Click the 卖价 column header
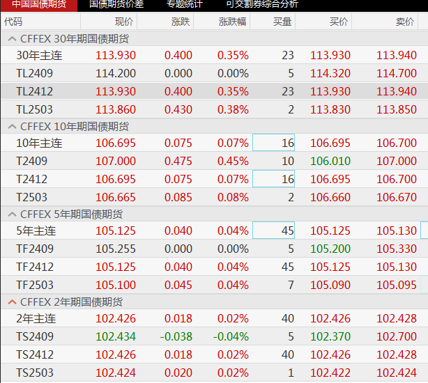The image size is (428, 383). [404, 22]
